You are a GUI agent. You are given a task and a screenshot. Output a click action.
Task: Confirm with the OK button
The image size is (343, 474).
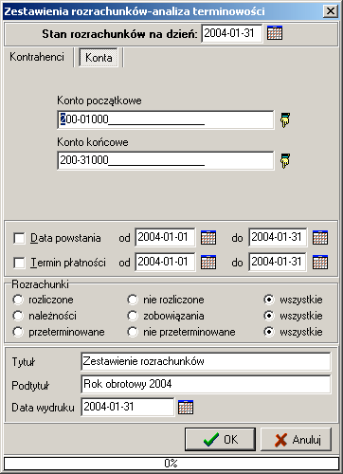click(220, 439)
